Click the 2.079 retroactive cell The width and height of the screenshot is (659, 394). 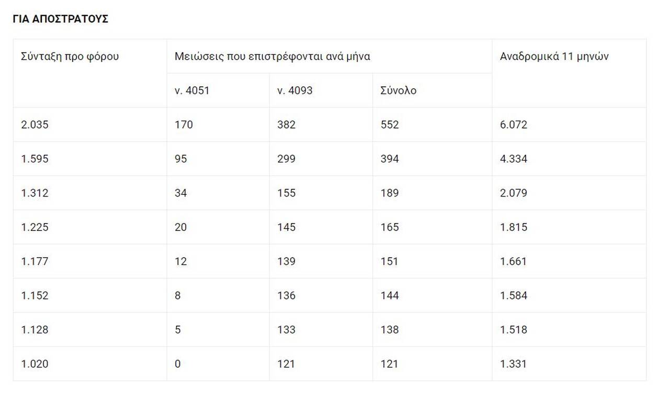pos(514,193)
